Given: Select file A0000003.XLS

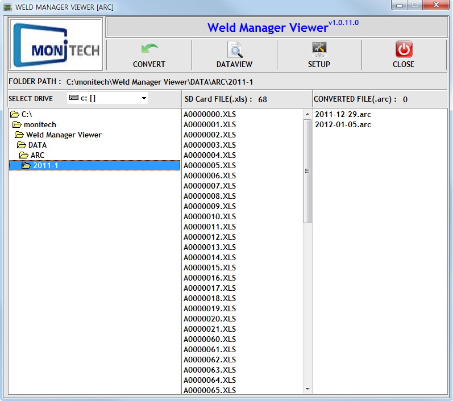Looking at the screenshot, I should (x=210, y=145).
